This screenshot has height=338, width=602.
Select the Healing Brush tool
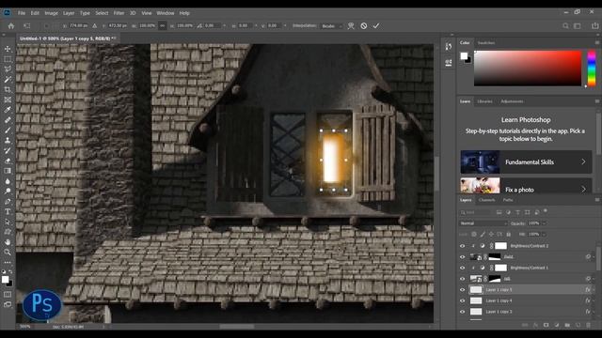[8, 120]
